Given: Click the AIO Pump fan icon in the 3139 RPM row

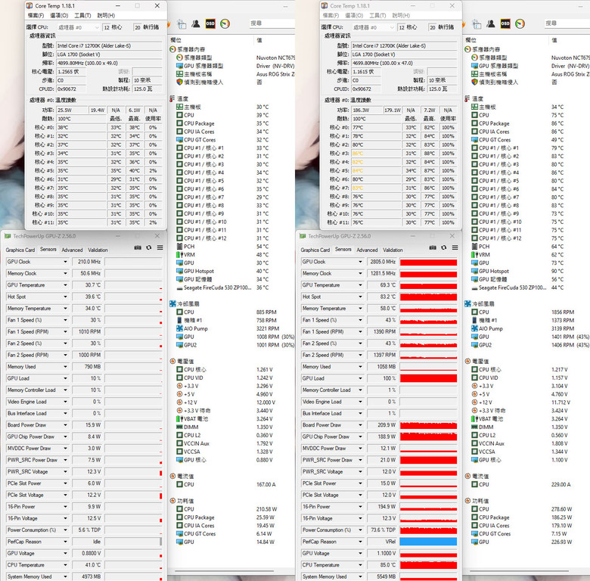Looking at the screenshot, I should (x=475, y=328).
